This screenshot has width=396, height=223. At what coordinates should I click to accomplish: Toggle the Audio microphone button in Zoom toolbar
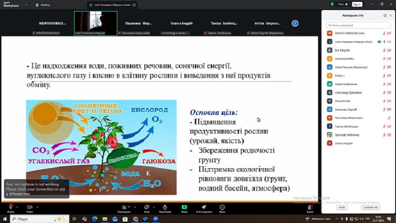11,208
